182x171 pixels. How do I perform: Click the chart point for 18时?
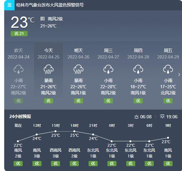pyautogui.click(x=74, y=131)
